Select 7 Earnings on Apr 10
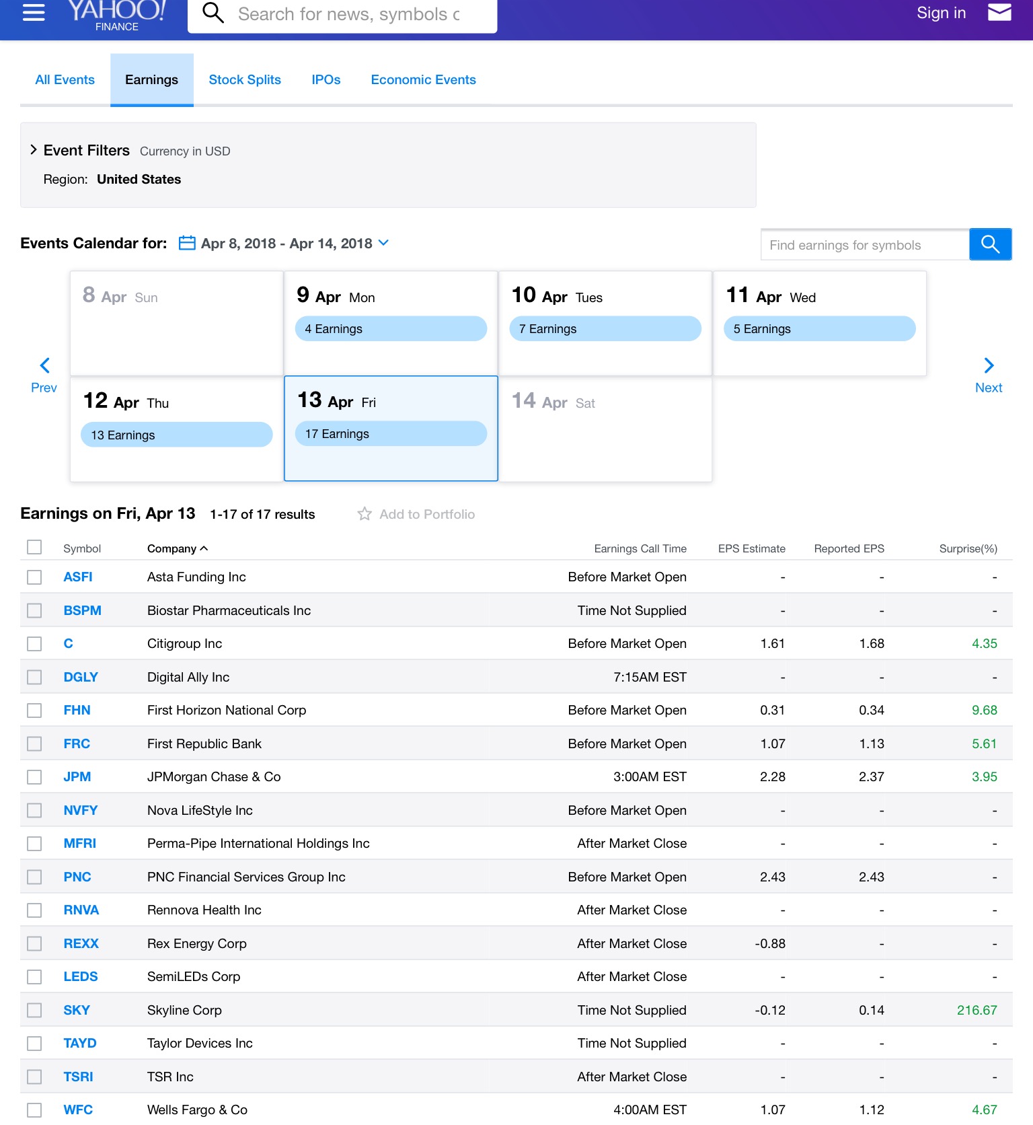 point(605,328)
